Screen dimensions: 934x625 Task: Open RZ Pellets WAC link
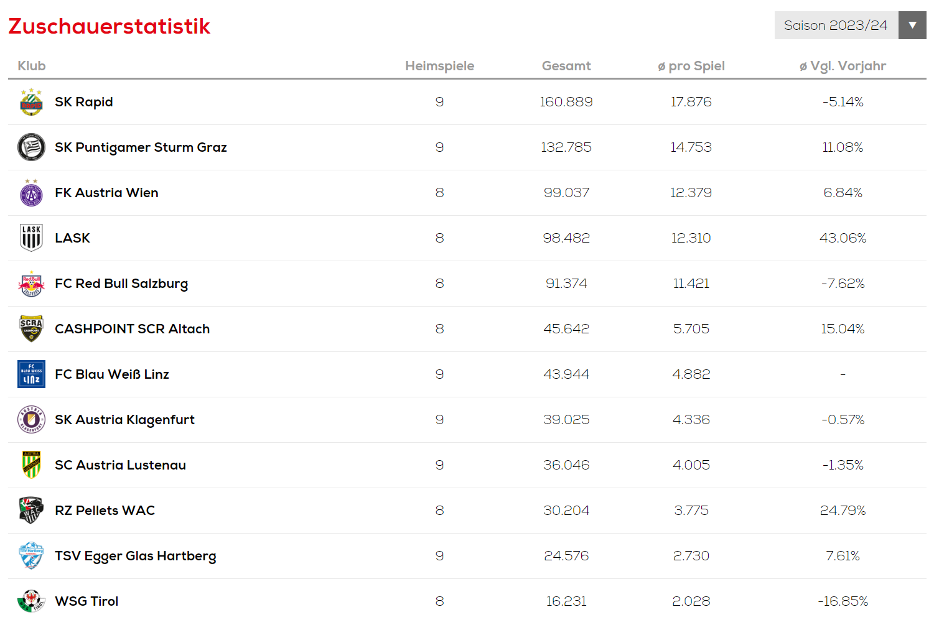click(x=105, y=511)
